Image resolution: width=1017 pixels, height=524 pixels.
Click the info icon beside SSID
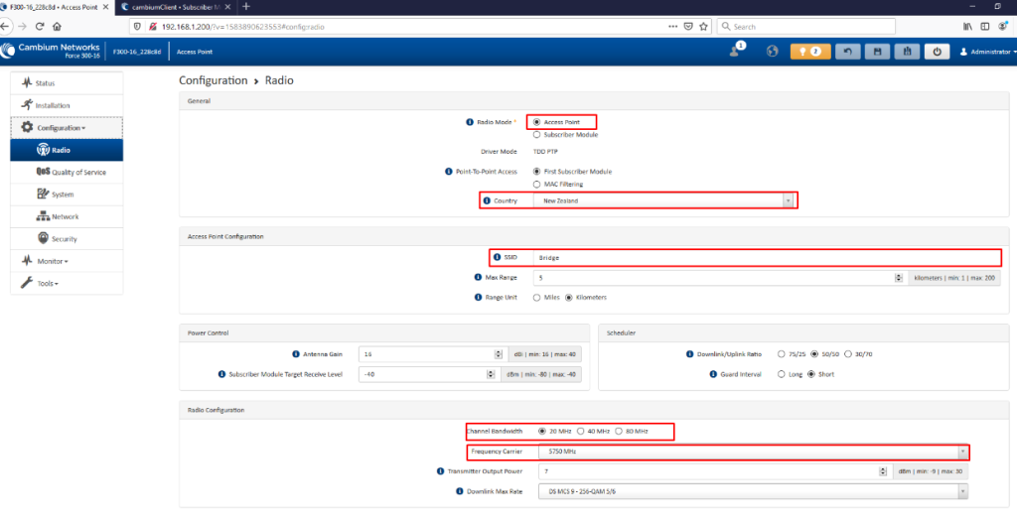click(497, 257)
